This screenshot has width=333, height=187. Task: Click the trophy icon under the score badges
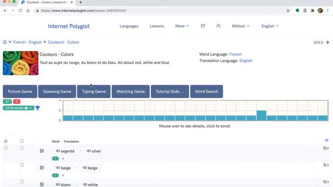pos(37,108)
